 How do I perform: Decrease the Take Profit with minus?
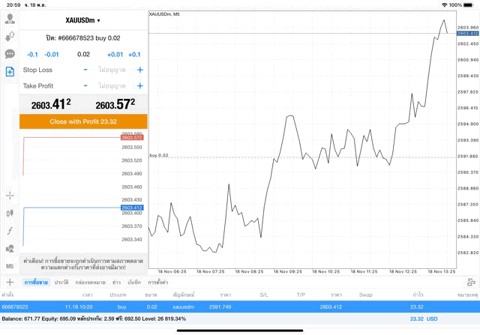[x=85, y=86]
